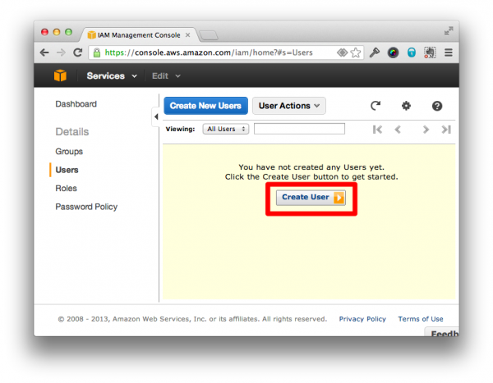Image resolution: width=493 pixels, height=383 pixels.
Task: Click the Create New Users button
Action: (x=205, y=106)
